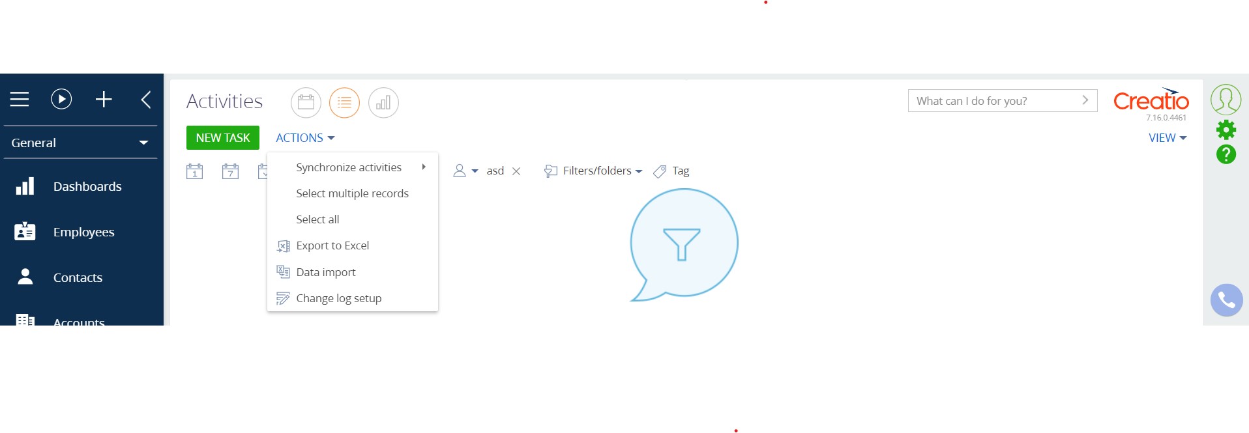
Task: Filter by week calendar icon
Action: point(230,171)
